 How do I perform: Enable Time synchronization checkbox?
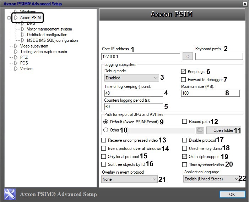pos(184,164)
